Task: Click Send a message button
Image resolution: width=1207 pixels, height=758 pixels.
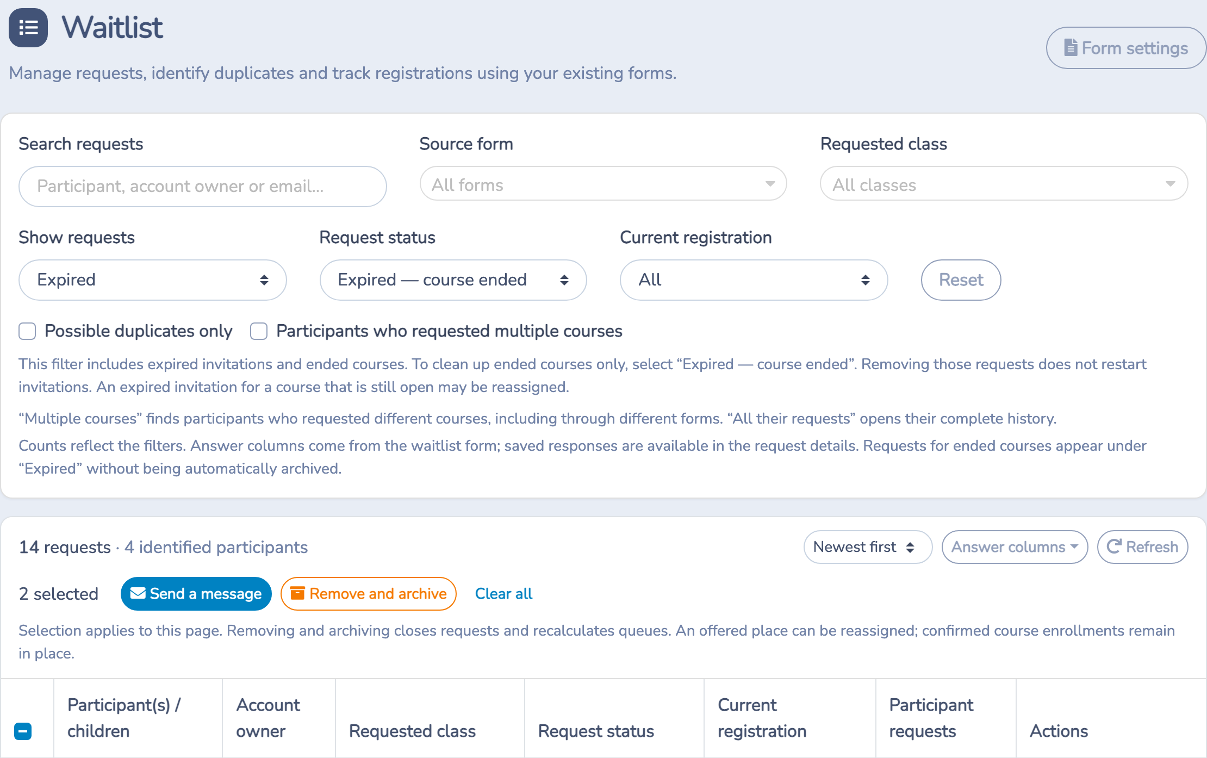Action: coord(196,594)
